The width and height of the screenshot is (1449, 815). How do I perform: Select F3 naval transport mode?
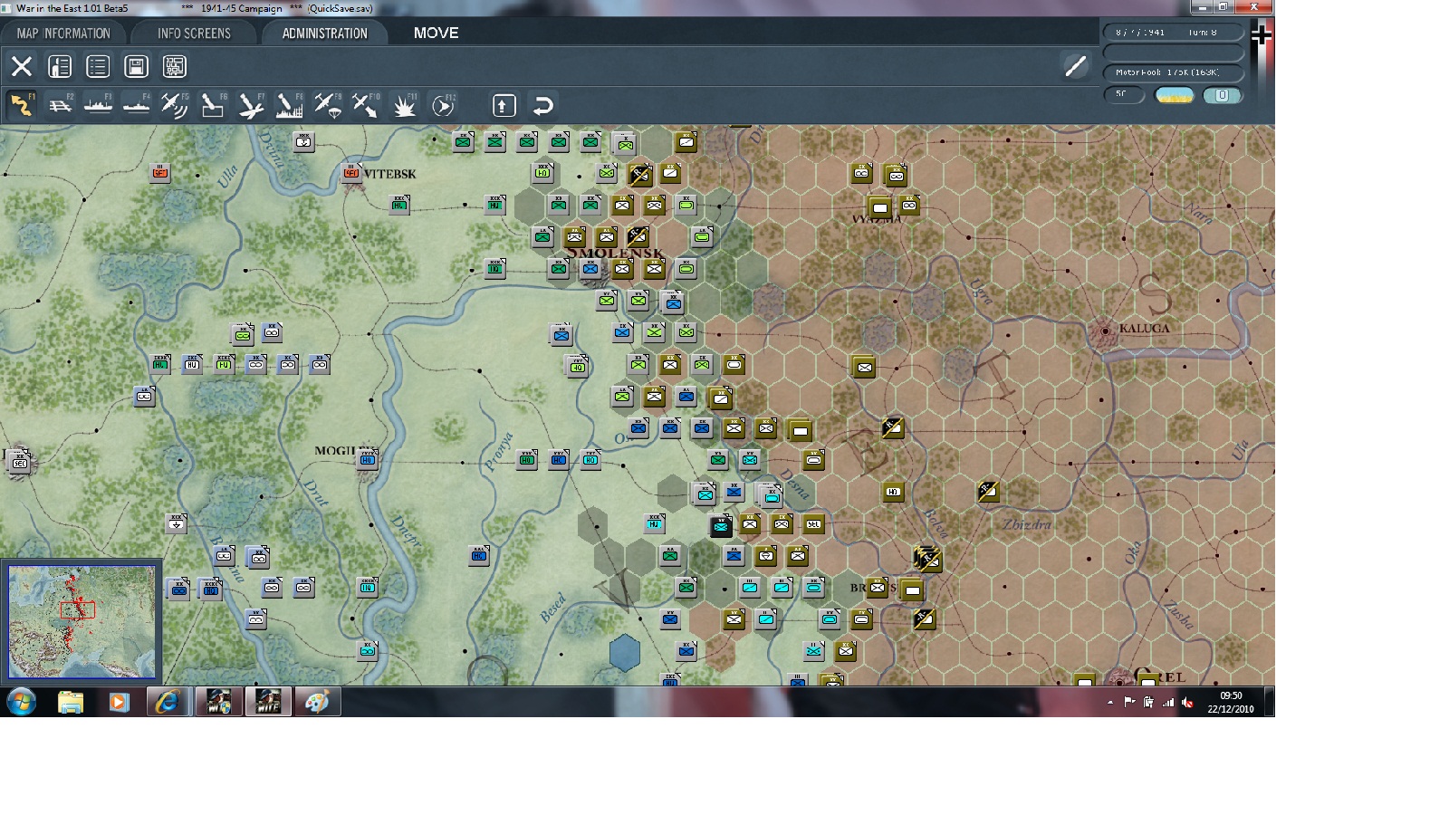pyautogui.click(x=98, y=105)
